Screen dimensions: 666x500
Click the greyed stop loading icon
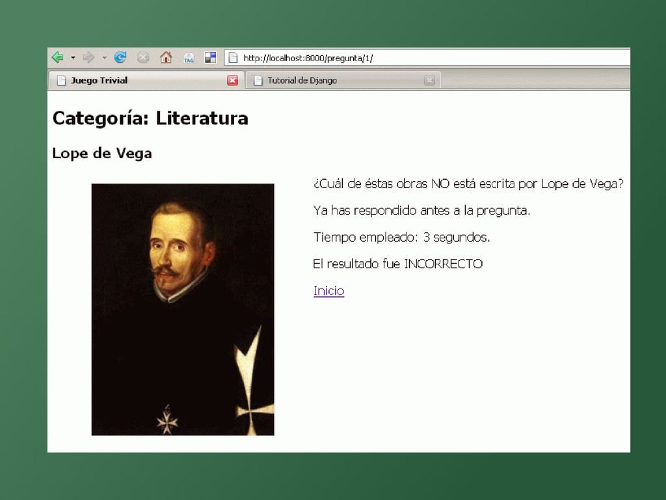(x=143, y=57)
